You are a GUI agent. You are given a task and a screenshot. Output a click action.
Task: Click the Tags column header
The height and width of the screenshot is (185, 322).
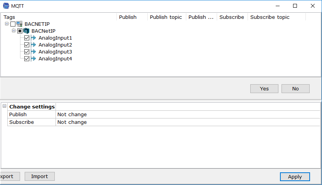tap(59, 17)
